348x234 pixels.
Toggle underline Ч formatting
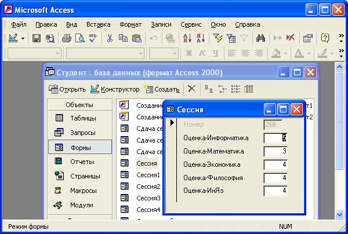pyautogui.click(x=216, y=53)
